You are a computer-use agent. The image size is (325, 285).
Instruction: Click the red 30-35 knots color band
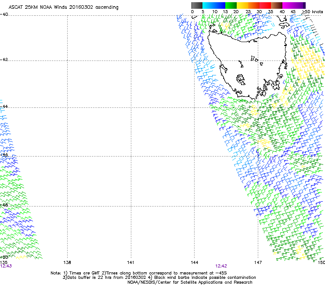pyautogui.click(x=265, y=5)
